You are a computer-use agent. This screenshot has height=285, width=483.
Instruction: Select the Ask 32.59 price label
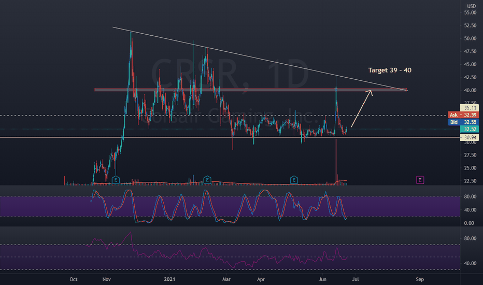click(463, 115)
